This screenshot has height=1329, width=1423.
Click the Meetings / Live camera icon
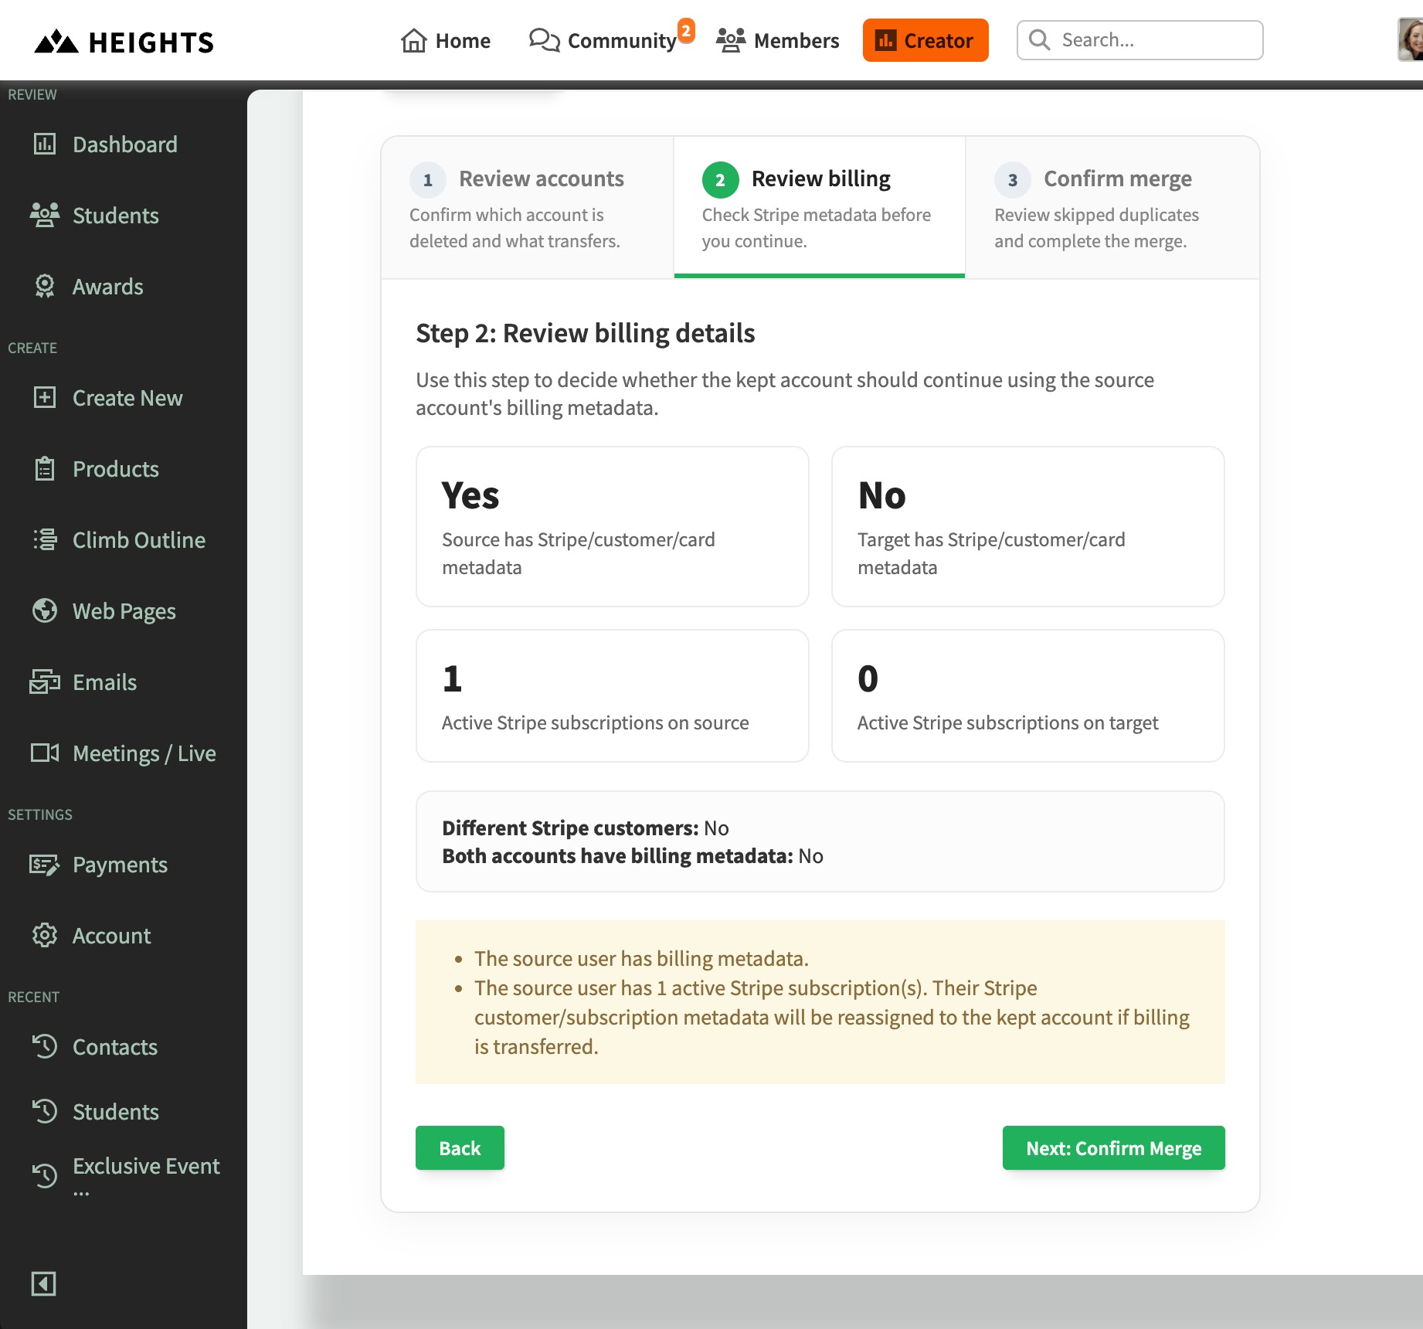(x=45, y=753)
